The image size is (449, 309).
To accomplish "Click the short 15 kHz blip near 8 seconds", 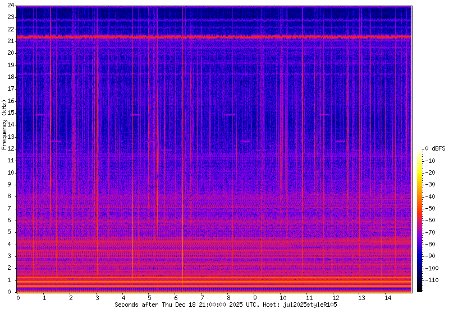I will click(229, 114).
